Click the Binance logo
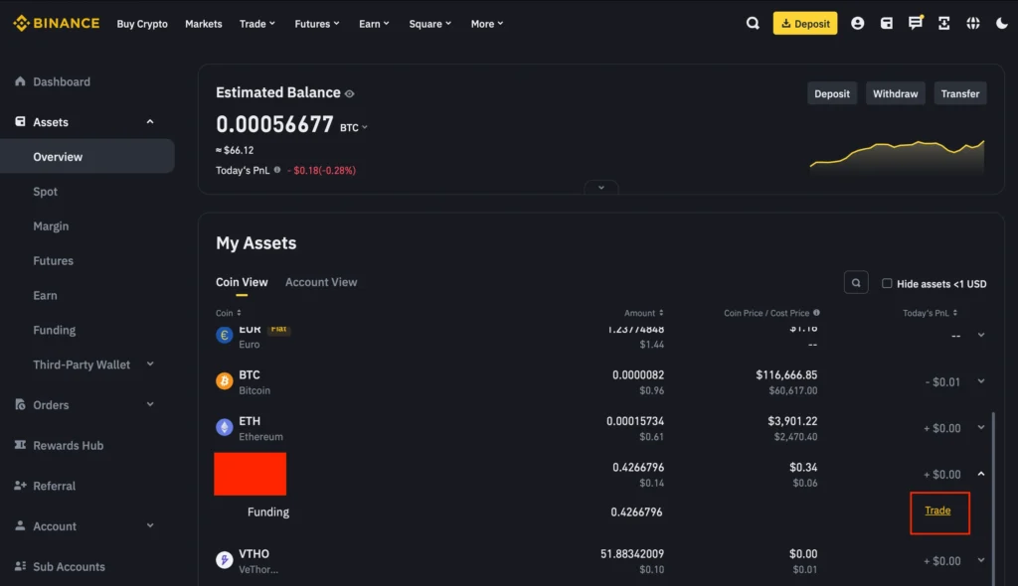This screenshot has height=586, width=1018. pyautogui.click(x=57, y=24)
